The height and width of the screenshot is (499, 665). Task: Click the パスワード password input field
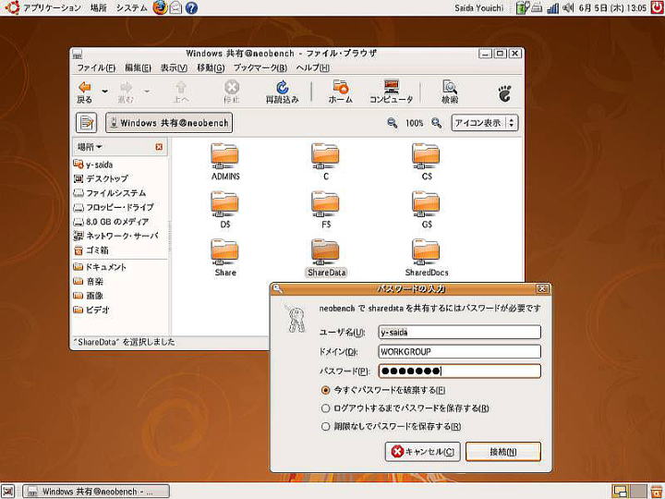(459, 371)
